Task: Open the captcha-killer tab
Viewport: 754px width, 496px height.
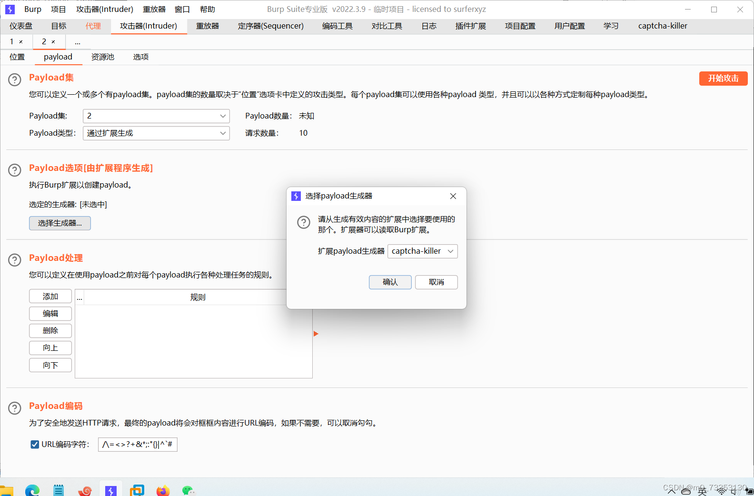Action: point(663,26)
